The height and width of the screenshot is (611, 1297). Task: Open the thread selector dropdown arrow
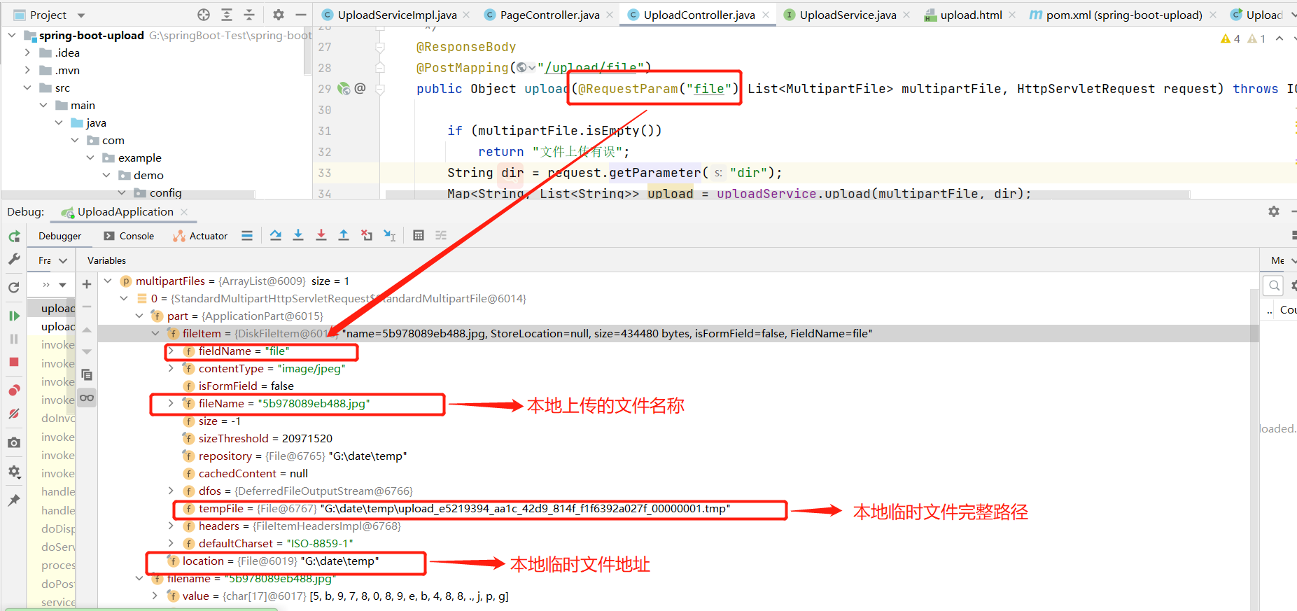click(x=63, y=285)
